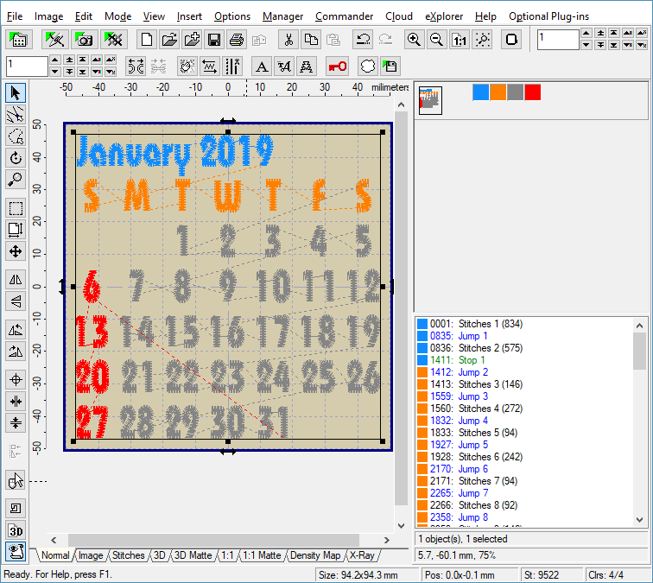Select the rectangle selection tool

(15, 207)
